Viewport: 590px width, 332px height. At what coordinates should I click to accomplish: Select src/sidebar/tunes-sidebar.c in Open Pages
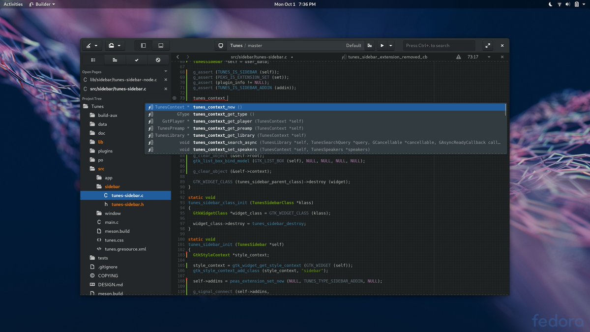118,89
